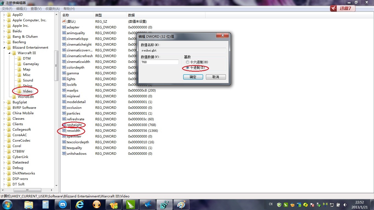Screen dimensions: 374x210
Task: Expand the CyberLink tree node
Action: (x=4, y=157)
